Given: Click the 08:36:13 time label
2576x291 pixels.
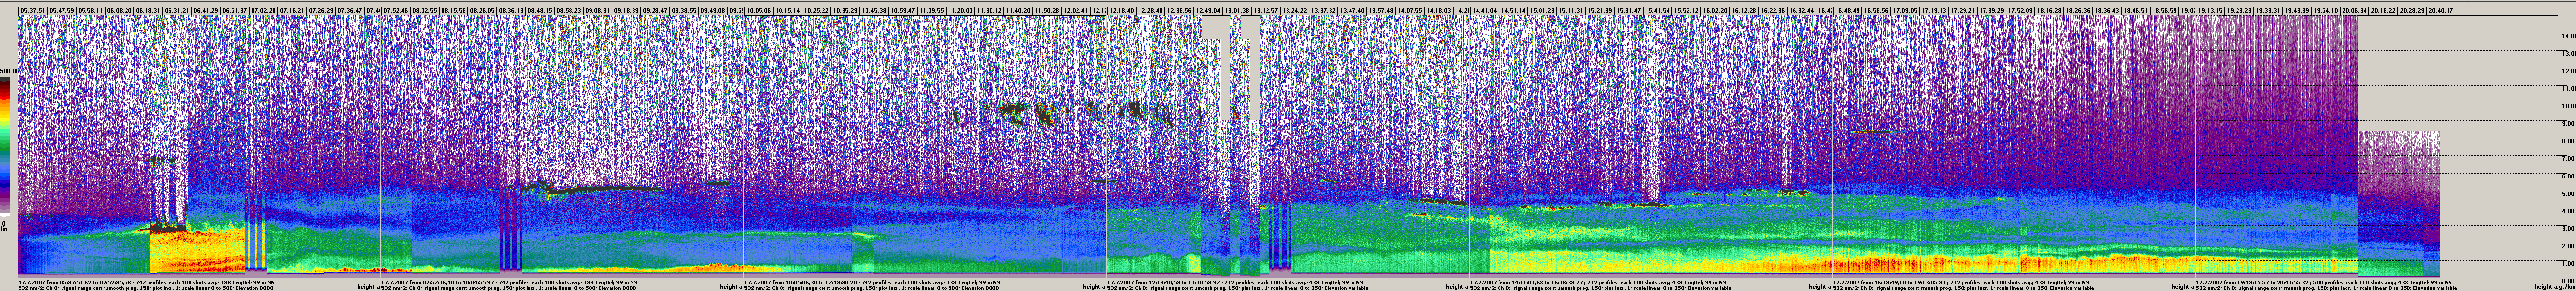Looking at the screenshot, I should [511, 10].
